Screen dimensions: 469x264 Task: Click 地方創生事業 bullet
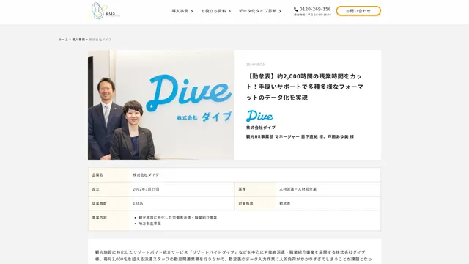[149, 224]
